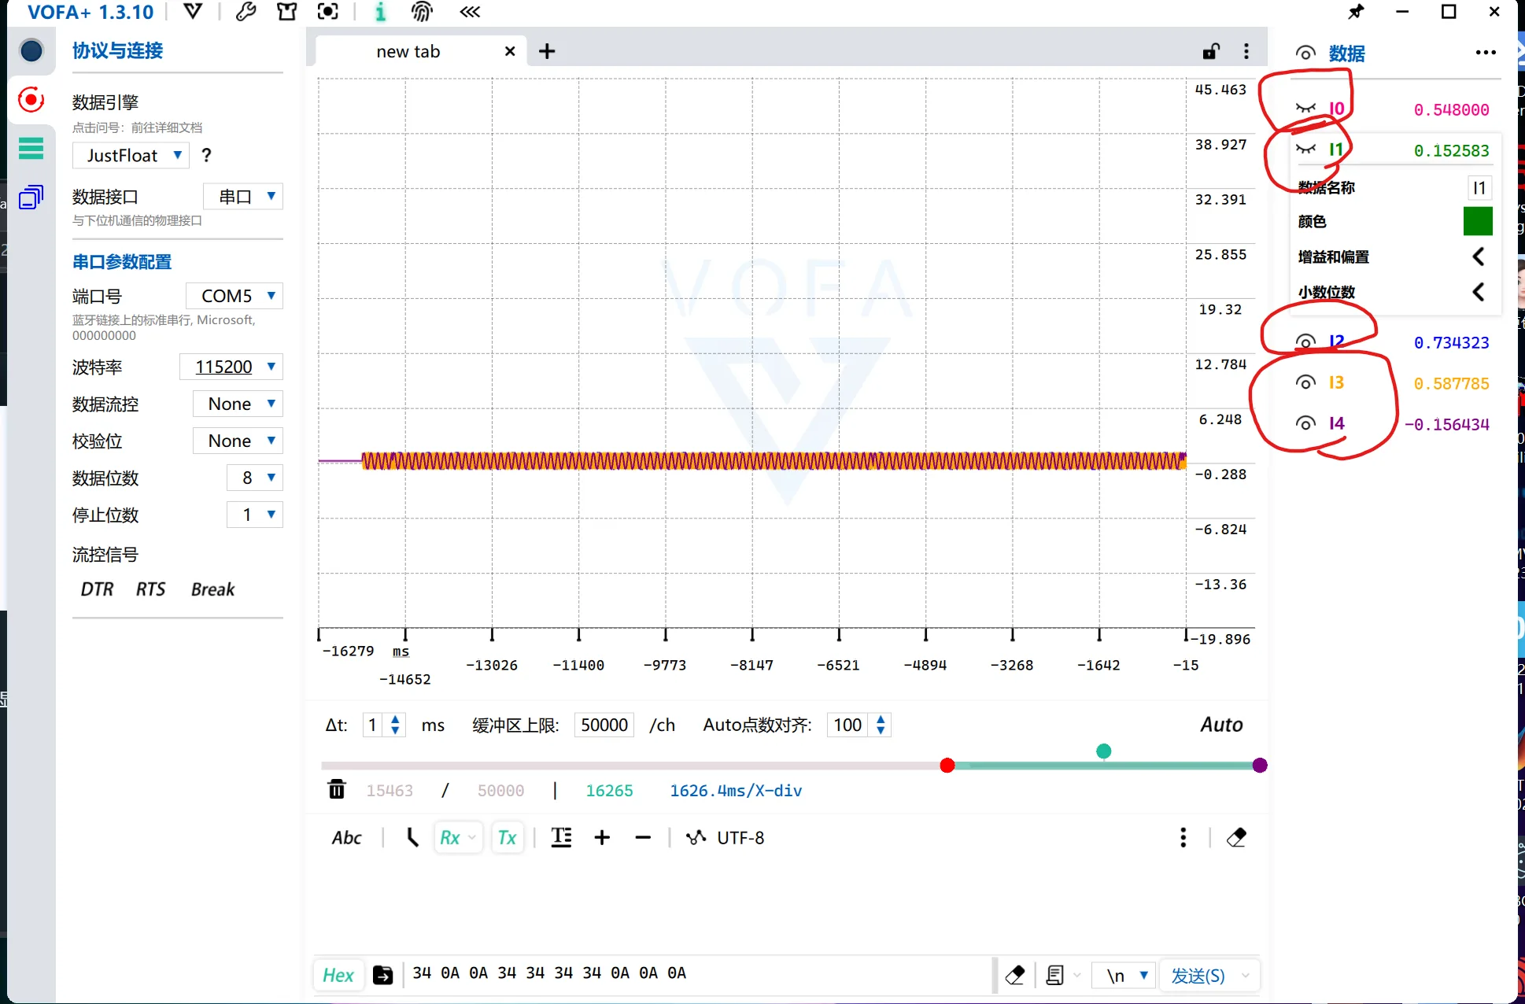Open the 115200 baud rate dropdown
1525x1004 pixels.
(x=231, y=367)
